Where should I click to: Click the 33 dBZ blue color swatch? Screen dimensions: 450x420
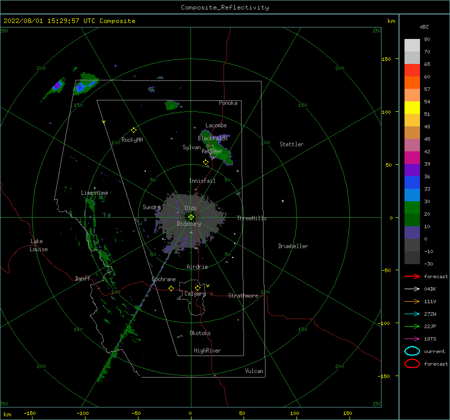point(412,182)
